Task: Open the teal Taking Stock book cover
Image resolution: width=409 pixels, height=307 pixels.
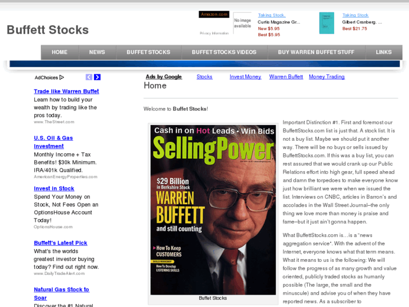Action: (x=326, y=23)
